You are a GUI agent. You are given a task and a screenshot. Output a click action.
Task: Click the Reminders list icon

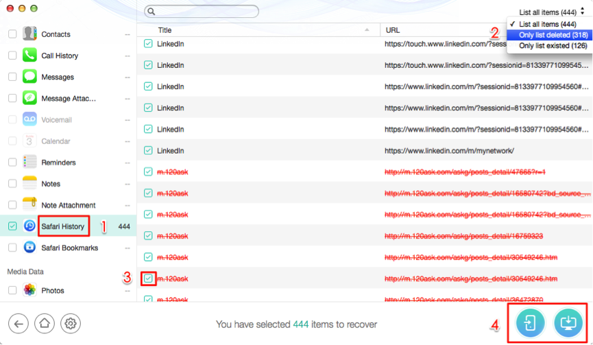(29, 162)
